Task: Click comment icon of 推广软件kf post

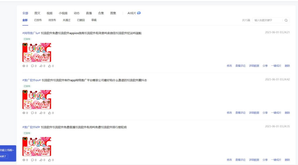Action: 32,160
